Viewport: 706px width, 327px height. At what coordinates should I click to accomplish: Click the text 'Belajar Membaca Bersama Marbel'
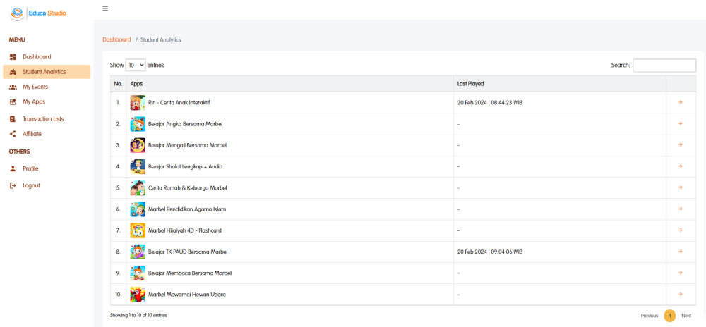pyautogui.click(x=190, y=273)
